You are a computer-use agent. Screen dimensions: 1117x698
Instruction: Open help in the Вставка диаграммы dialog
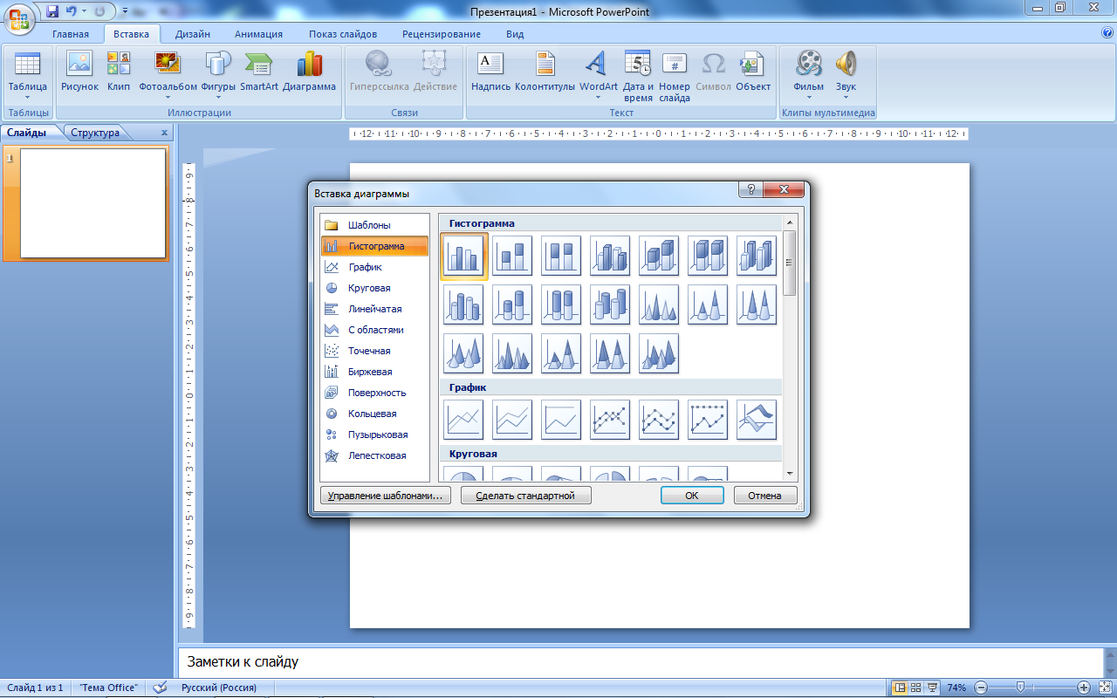click(750, 190)
